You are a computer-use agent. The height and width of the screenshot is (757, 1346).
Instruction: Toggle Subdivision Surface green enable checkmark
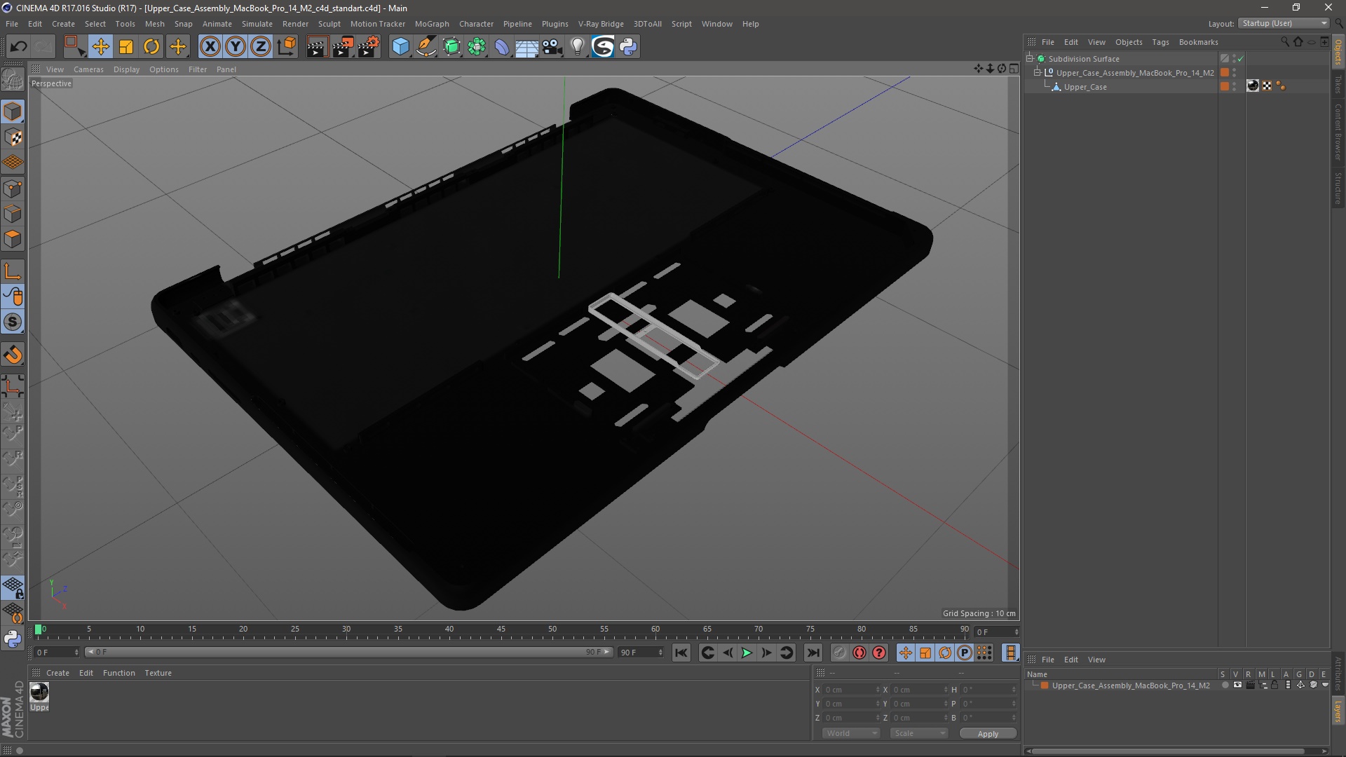[1240, 59]
